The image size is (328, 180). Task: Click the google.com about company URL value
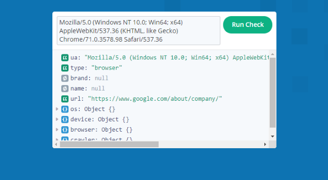[x=155, y=99]
